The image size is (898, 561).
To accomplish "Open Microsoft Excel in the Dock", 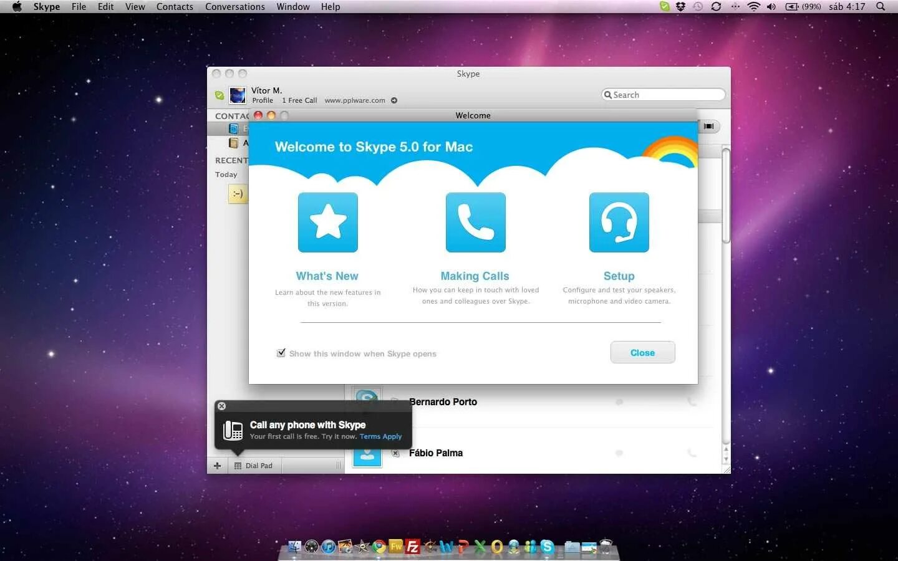I will pyautogui.click(x=480, y=547).
